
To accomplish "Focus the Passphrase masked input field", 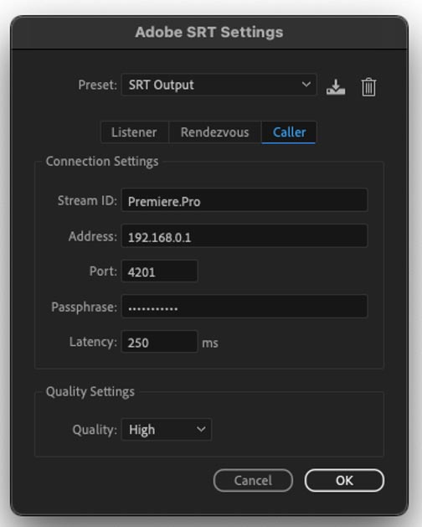I will (244, 306).
